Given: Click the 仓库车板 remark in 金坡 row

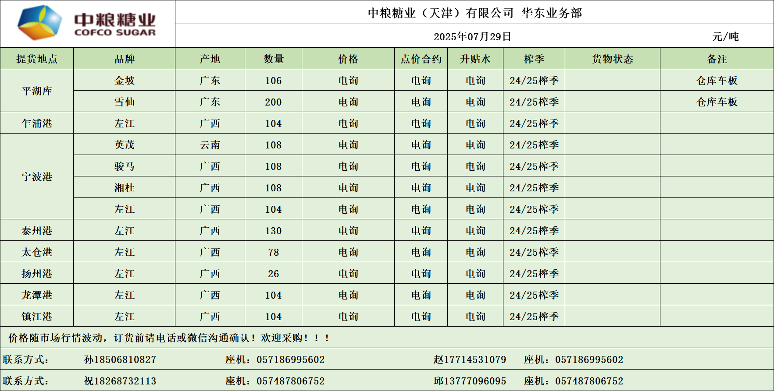Looking at the screenshot, I should coord(717,80).
